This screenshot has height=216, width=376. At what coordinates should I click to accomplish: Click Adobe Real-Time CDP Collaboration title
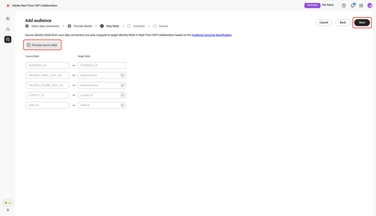[x=35, y=5]
